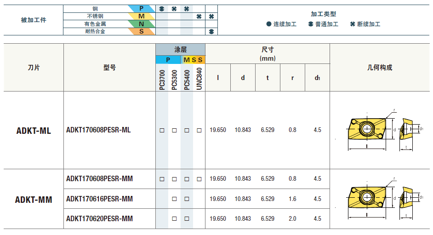Click the 几何构成 column header
Screen dimensions: 433x235
coord(380,68)
